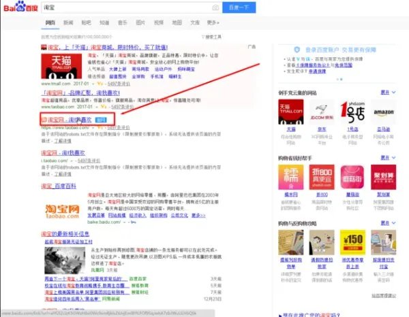Click the camera image-search icon in search box
The image size is (409, 317).
(x=215, y=7)
